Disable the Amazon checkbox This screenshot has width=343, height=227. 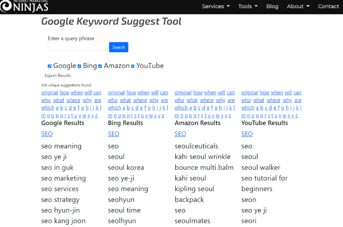[x=100, y=66]
